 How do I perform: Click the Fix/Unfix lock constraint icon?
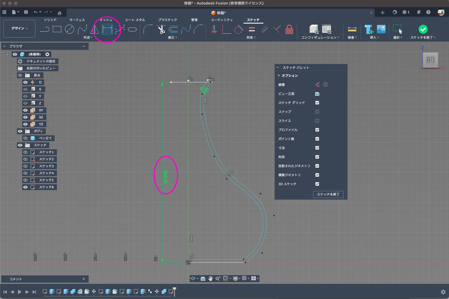coord(289,29)
